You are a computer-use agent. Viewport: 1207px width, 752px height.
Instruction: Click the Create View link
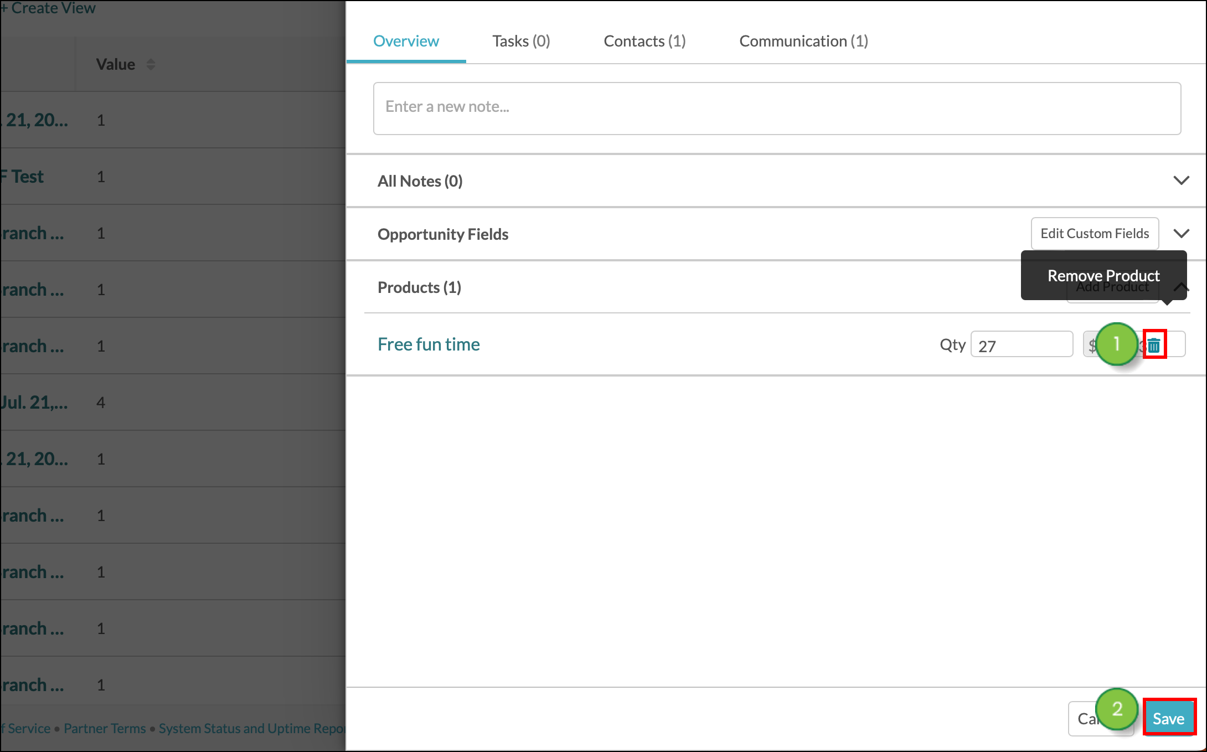[x=48, y=8]
